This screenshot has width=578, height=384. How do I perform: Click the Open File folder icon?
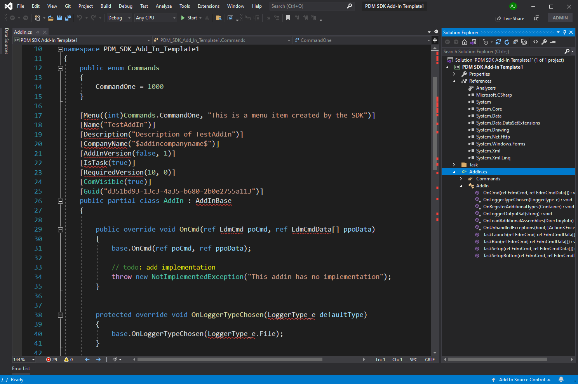pos(50,18)
